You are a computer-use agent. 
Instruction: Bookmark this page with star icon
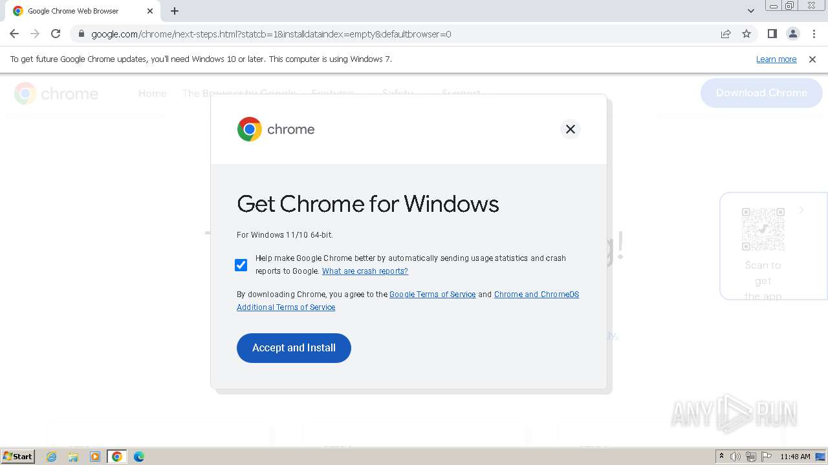746,34
